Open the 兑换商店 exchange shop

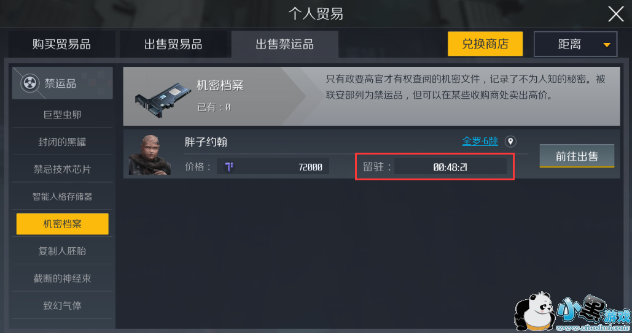[485, 44]
